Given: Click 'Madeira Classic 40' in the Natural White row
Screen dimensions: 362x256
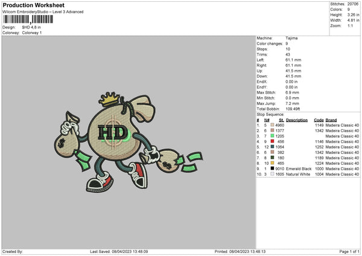Looking at the screenshot, I should [x=342, y=174].
